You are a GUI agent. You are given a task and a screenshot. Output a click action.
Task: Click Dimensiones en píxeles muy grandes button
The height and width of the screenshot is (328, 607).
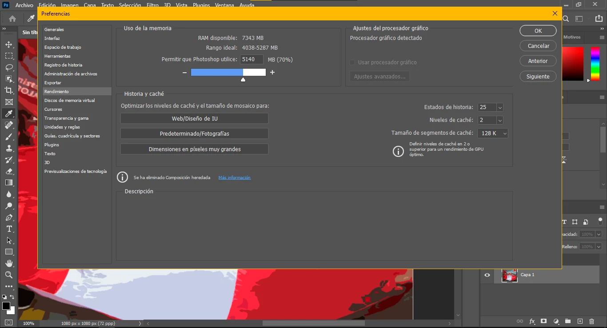195,149
